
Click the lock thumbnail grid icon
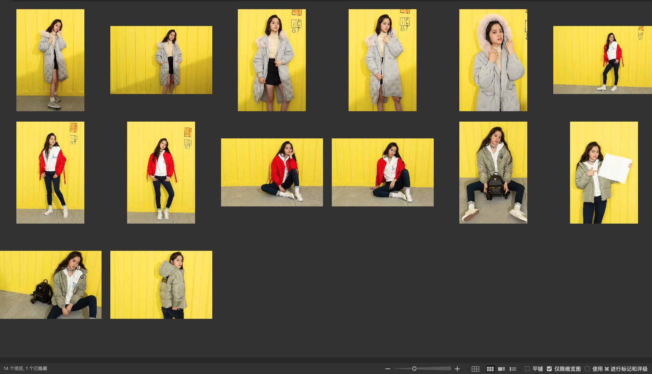pyautogui.click(x=475, y=369)
